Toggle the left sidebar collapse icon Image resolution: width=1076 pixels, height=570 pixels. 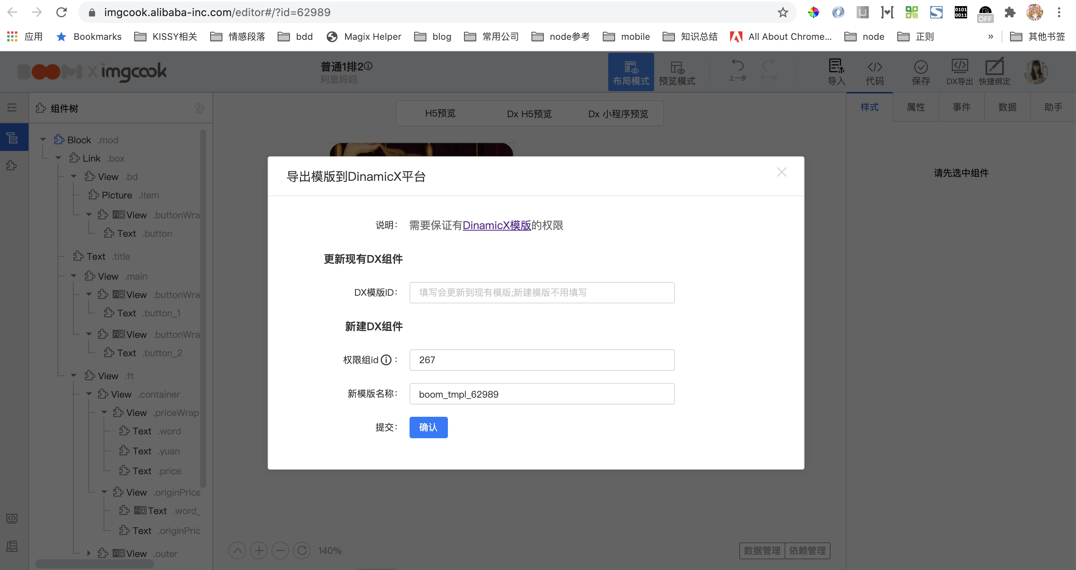[x=12, y=108]
